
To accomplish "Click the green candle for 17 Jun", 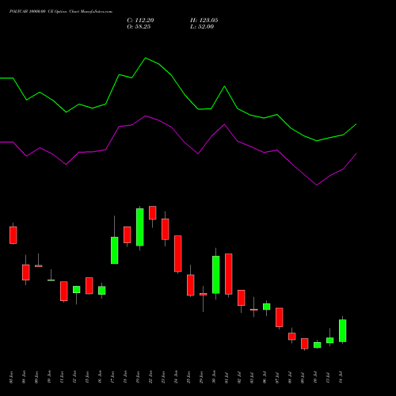I will pyautogui.click(x=115, y=250).
